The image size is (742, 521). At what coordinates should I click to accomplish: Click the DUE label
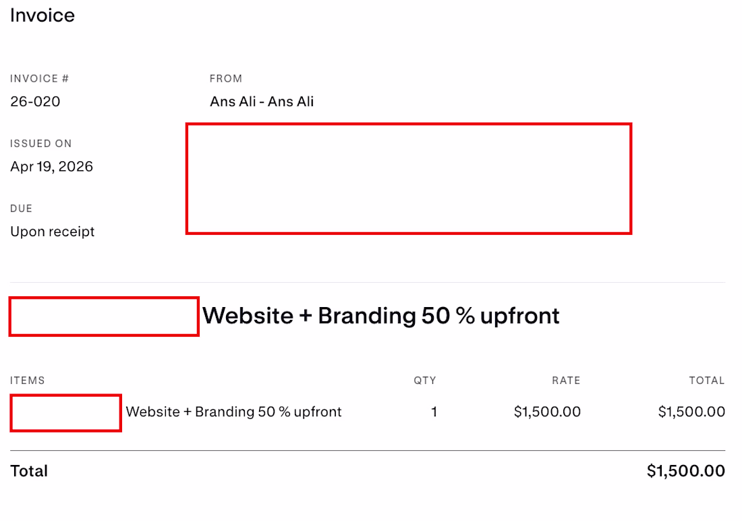click(22, 209)
